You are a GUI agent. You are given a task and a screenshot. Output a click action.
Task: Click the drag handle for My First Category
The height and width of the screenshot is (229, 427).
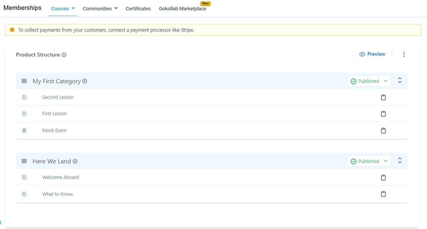(24, 81)
